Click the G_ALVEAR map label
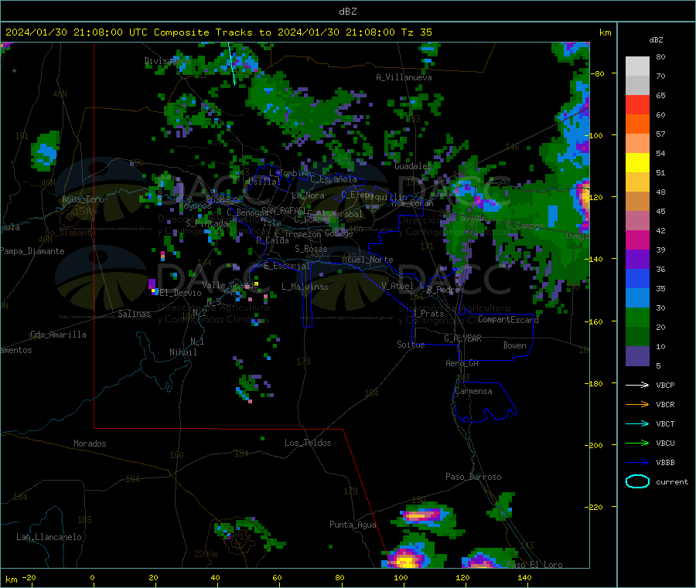Image resolution: width=696 pixels, height=588 pixels. click(462, 338)
